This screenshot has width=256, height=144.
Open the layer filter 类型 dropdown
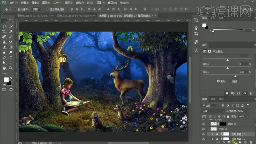pos(210,106)
